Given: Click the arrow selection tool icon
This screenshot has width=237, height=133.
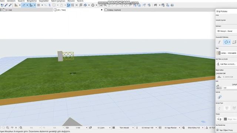Looking at the screenshot, I should pos(2,5).
